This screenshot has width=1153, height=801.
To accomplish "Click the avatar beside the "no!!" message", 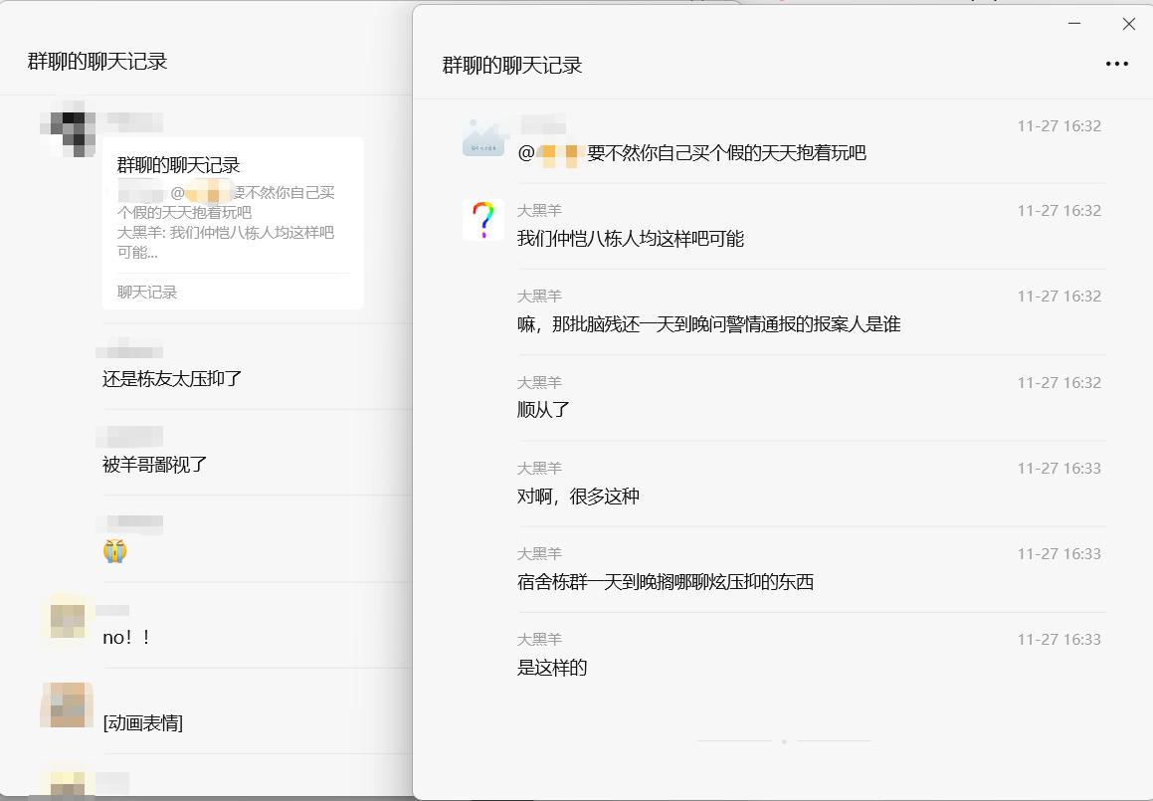I will click(68, 621).
